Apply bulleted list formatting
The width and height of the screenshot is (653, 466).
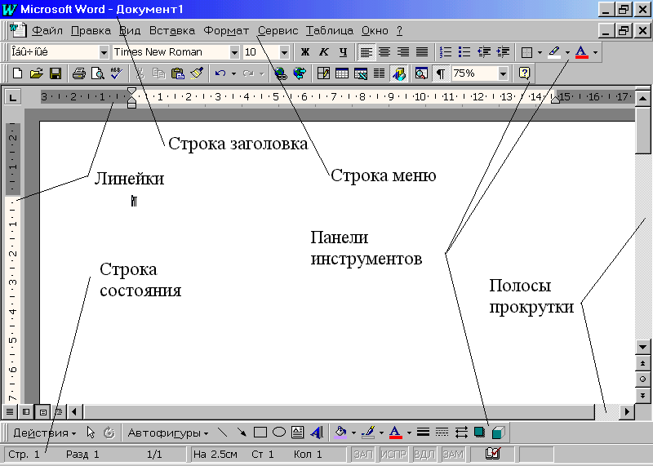tap(464, 52)
